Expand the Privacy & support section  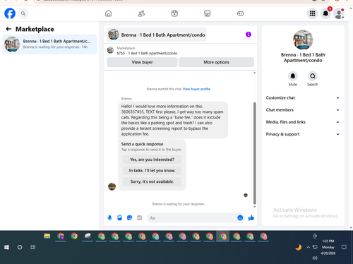303,134
